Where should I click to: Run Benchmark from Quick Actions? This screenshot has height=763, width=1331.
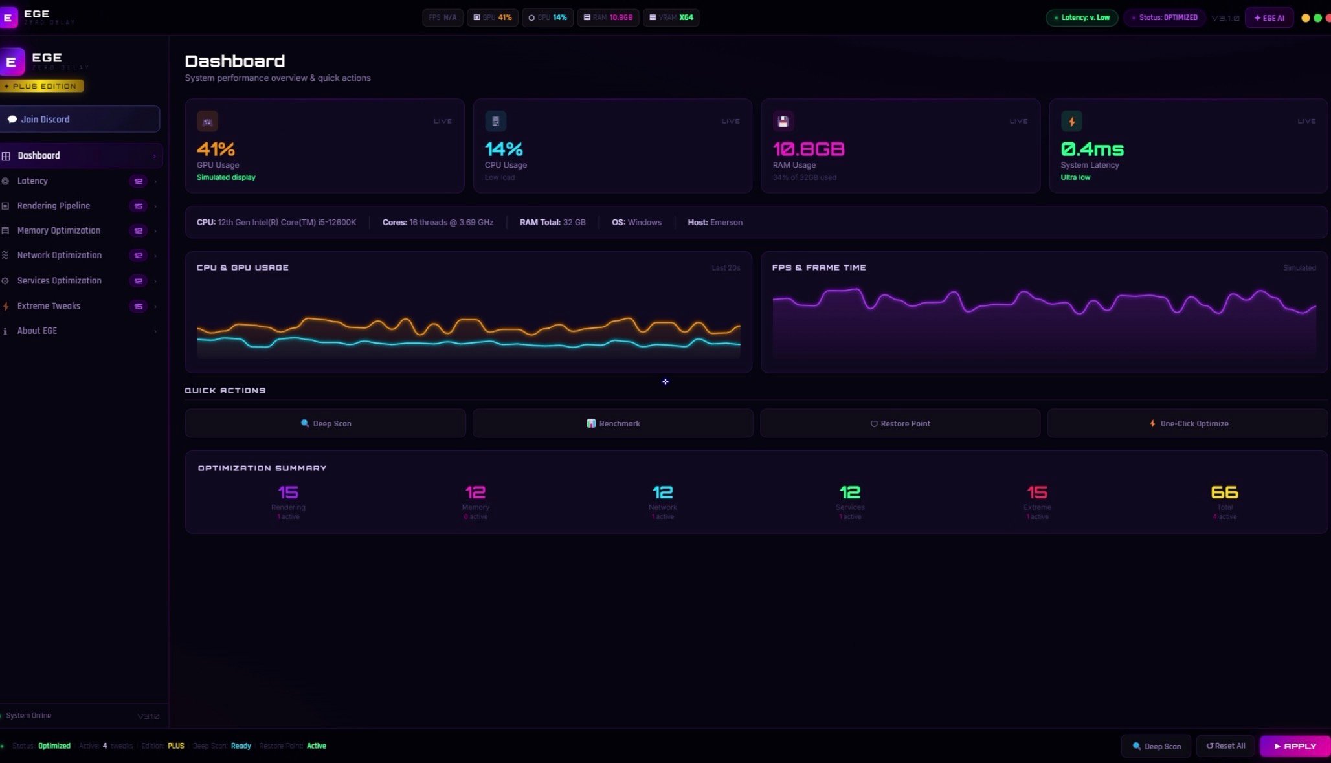[612, 423]
